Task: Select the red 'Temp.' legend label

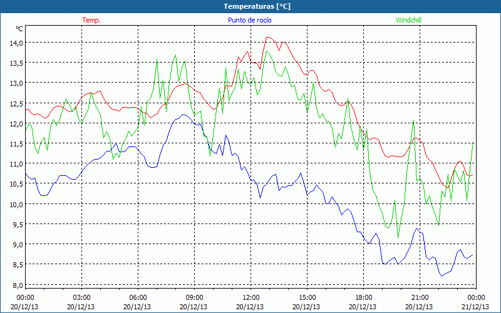Action: pos(91,20)
